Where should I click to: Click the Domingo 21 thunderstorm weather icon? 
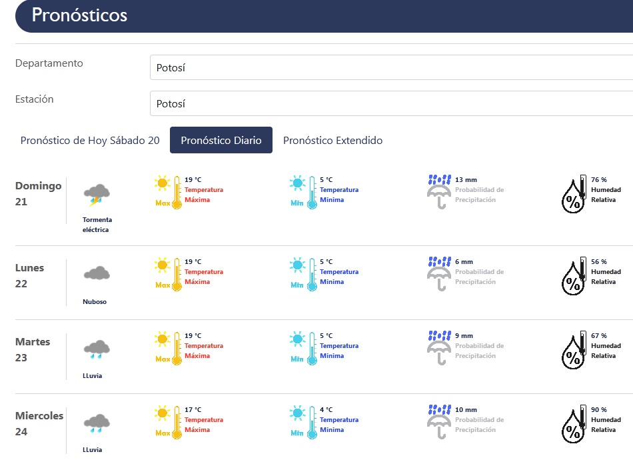tap(97, 195)
